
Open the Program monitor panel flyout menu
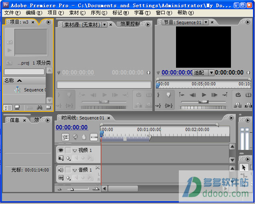pos(248,22)
